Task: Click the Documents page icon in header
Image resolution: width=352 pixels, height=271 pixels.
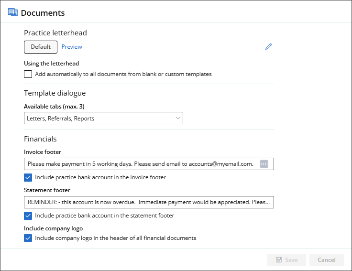Action: [x=13, y=12]
